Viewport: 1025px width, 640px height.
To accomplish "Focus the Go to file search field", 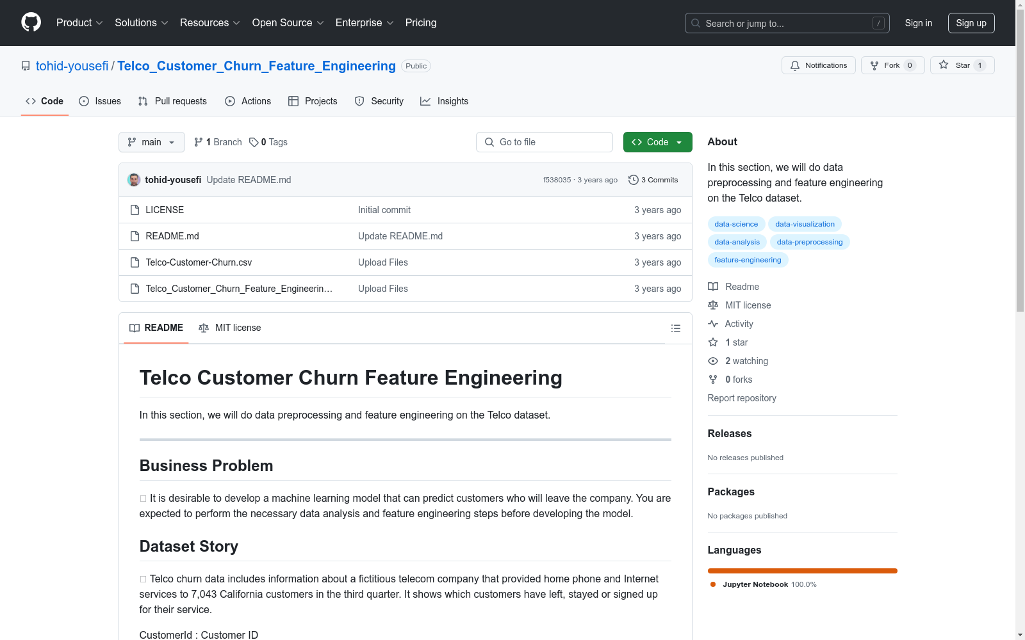I will (545, 142).
